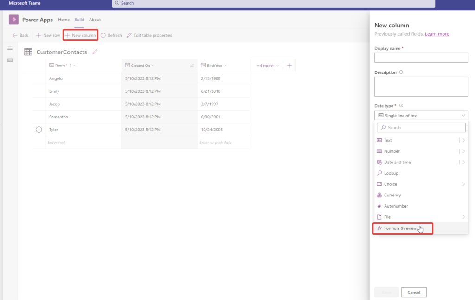Open the Created On column dropdown chevron
Image resolution: width=475 pixels, height=300 pixels.
pyautogui.click(x=152, y=65)
